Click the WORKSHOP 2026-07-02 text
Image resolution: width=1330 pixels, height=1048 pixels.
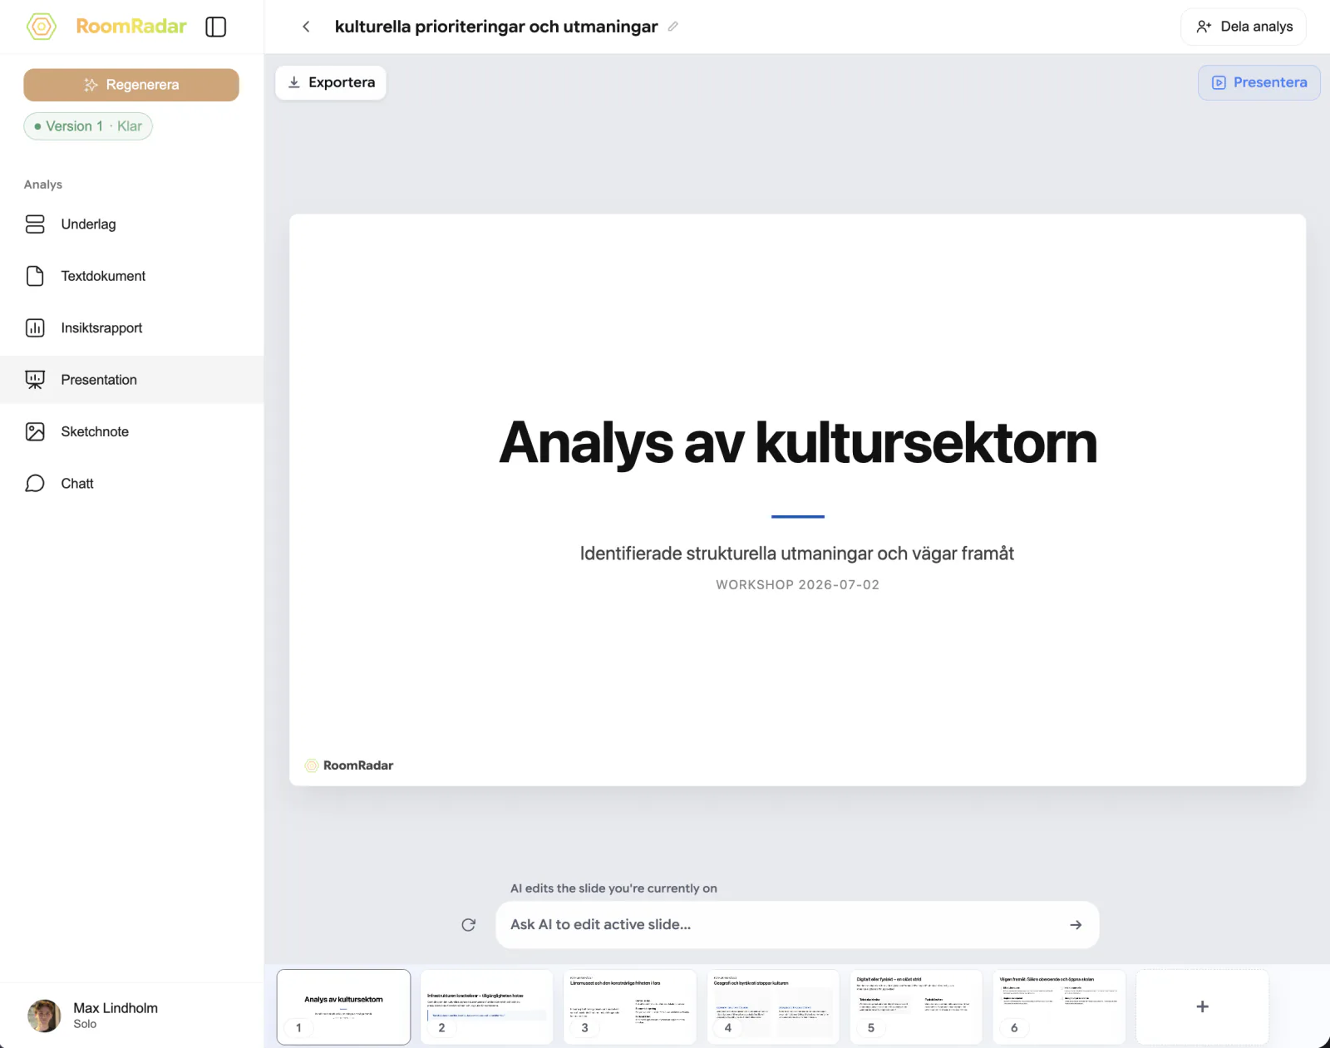798,585
